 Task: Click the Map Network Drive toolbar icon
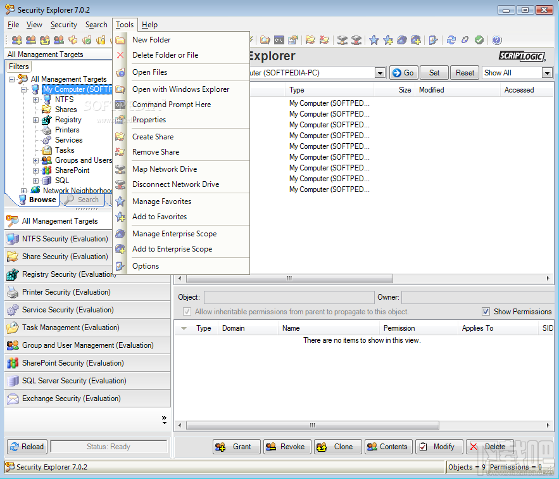click(342, 40)
